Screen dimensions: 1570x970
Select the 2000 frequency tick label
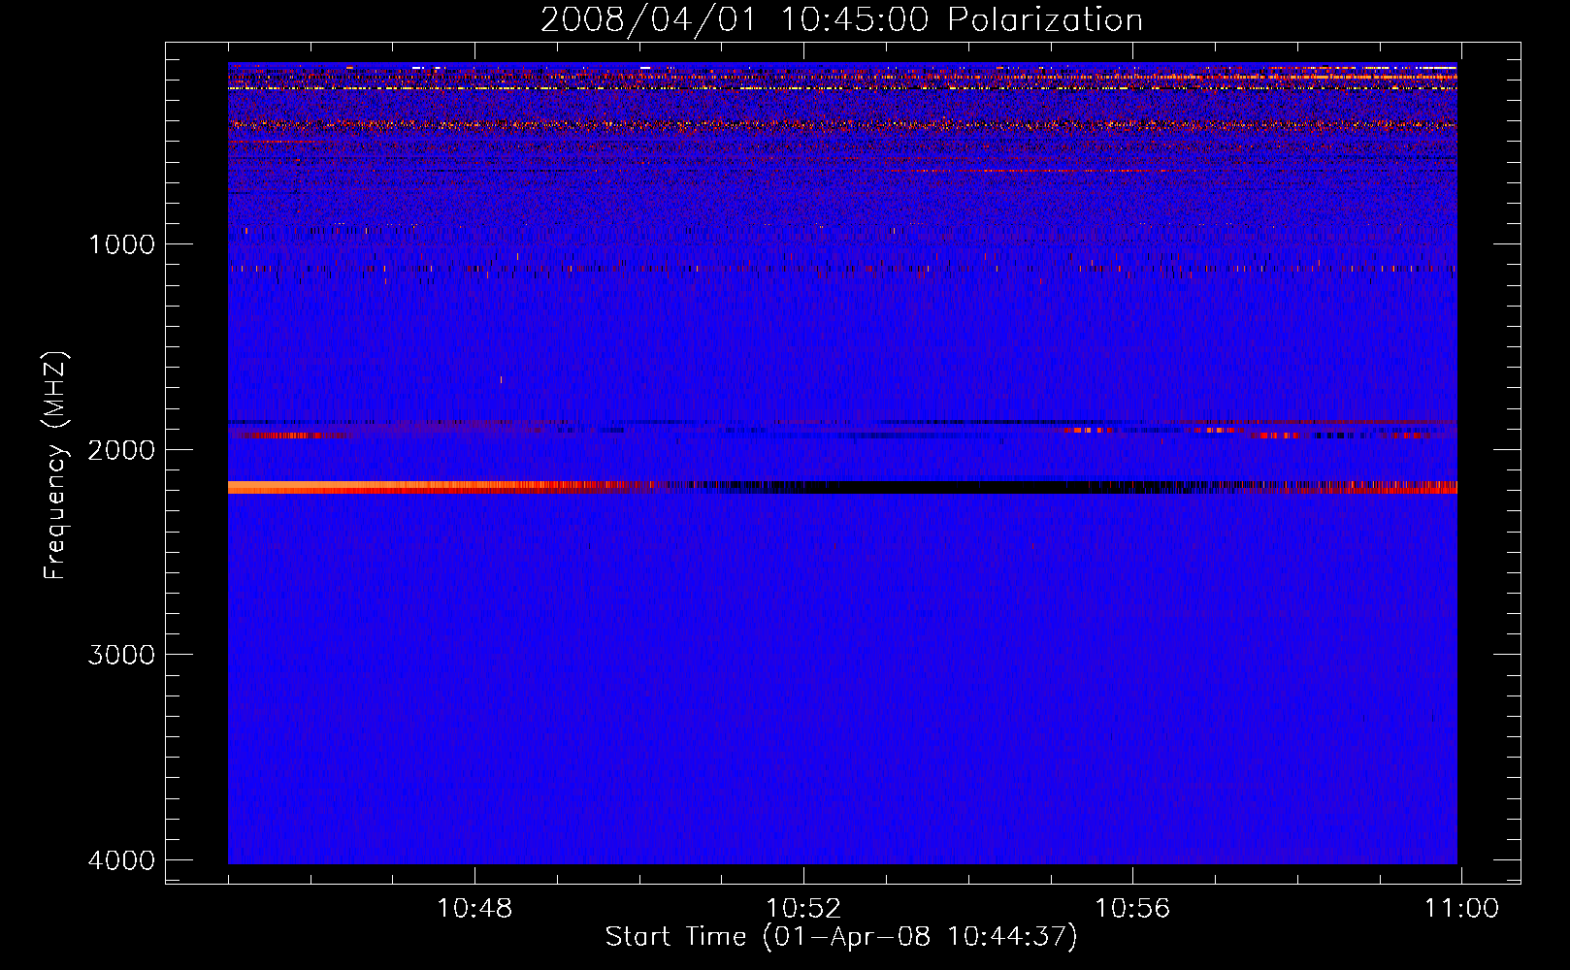tap(121, 449)
